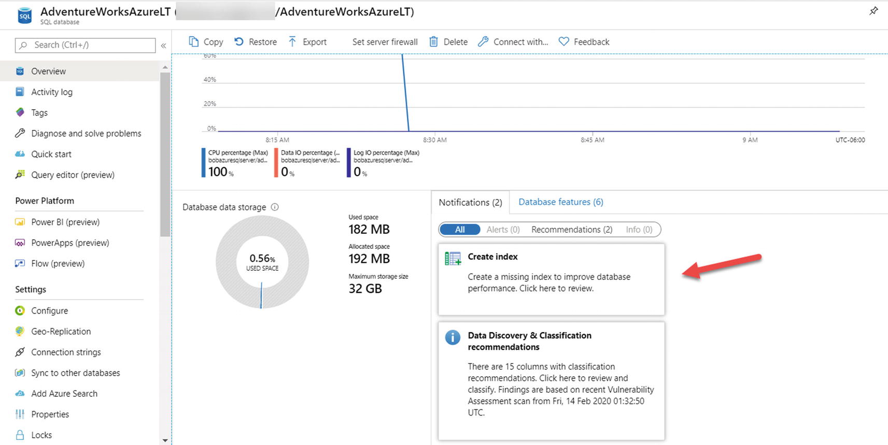888x445 pixels.
Task: Click the Flow (preview) icon
Action: [20, 263]
